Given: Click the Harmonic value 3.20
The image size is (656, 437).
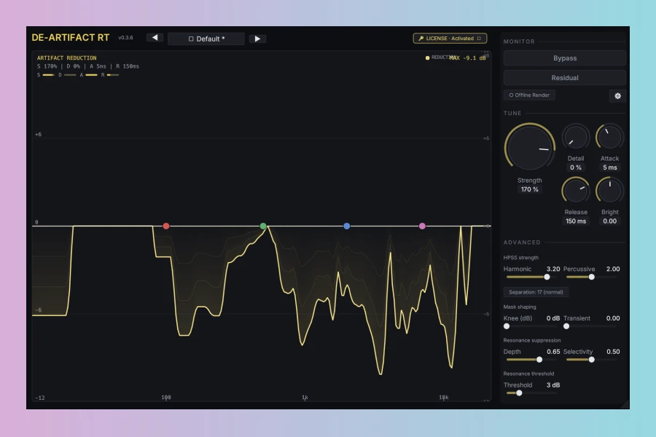Looking at the screenshot, I should (x=553, y=269).
